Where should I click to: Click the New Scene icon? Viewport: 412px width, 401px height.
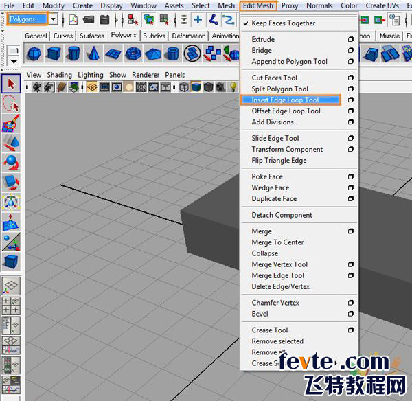(x=73, y=20)
